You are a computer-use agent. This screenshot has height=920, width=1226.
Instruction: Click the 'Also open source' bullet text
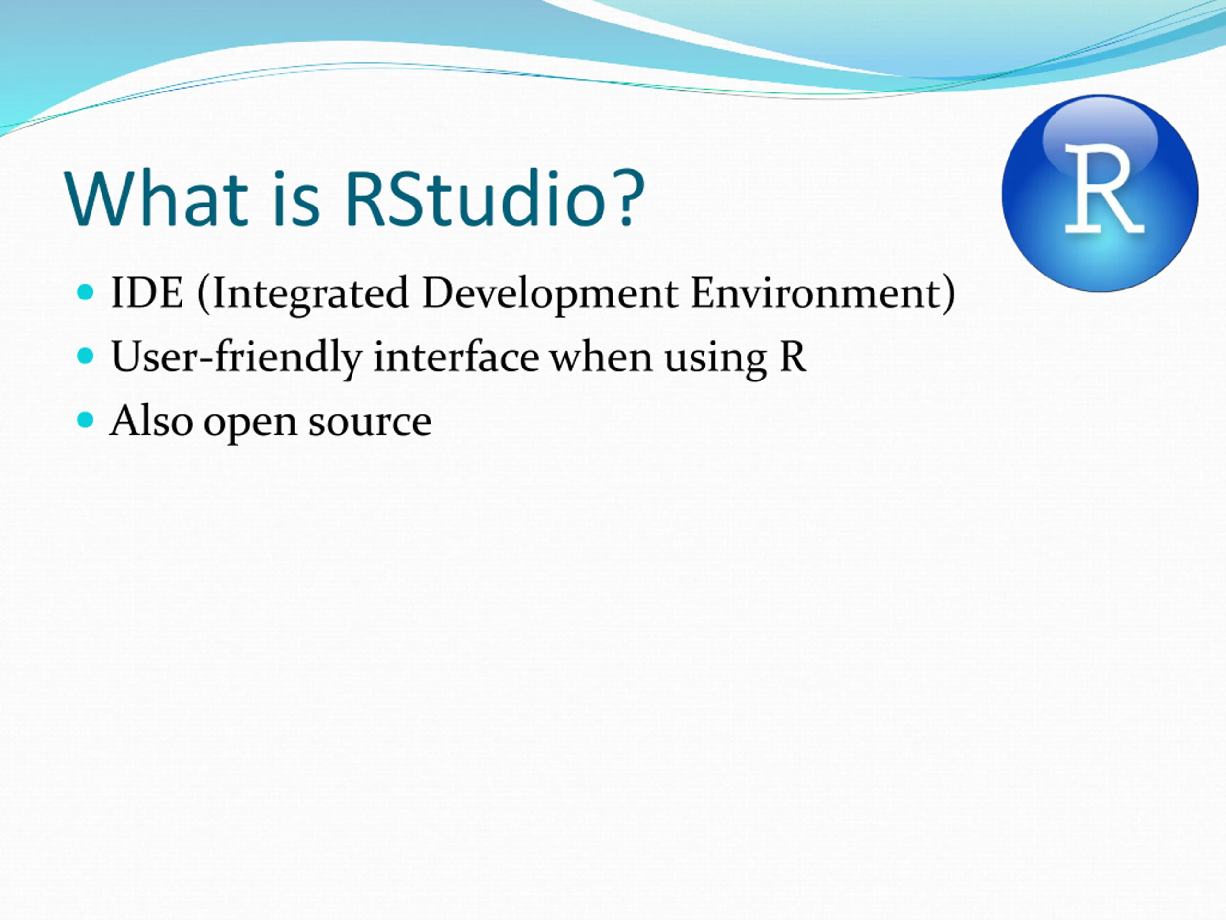pos(271,422)
